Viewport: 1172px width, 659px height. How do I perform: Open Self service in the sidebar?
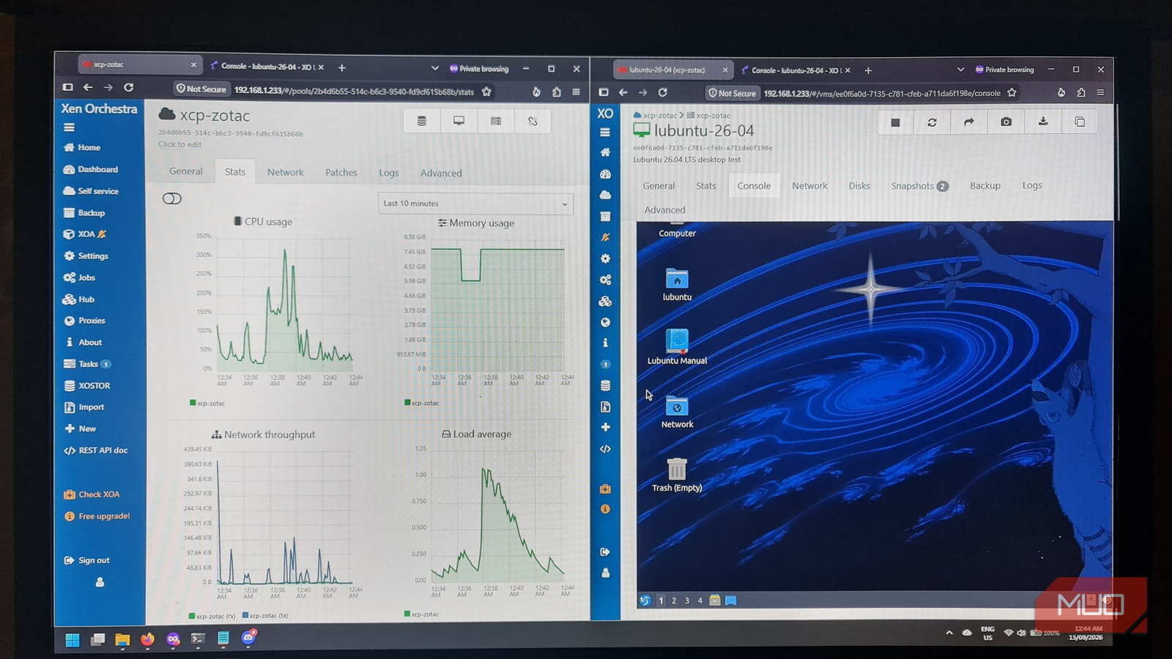coord(91,191)
